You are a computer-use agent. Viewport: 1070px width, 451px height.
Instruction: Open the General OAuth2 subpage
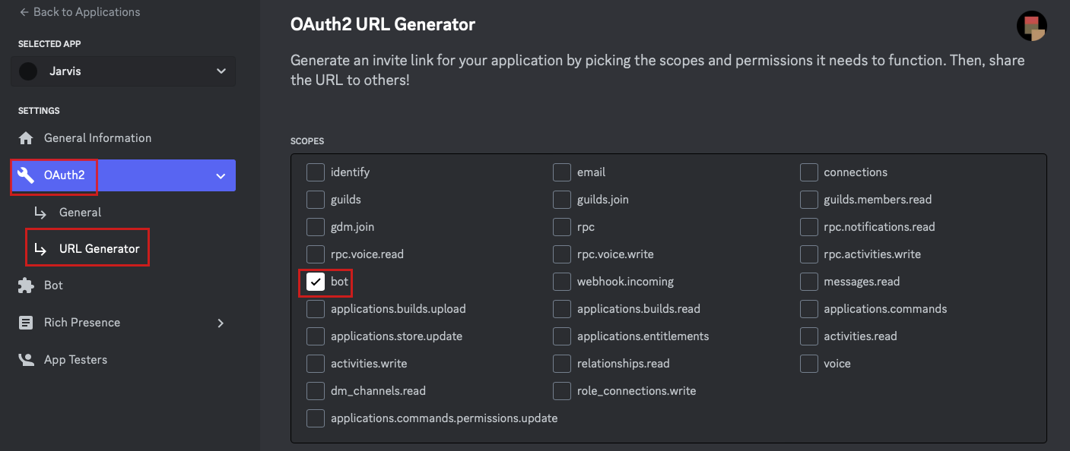[x=80, y=213]
